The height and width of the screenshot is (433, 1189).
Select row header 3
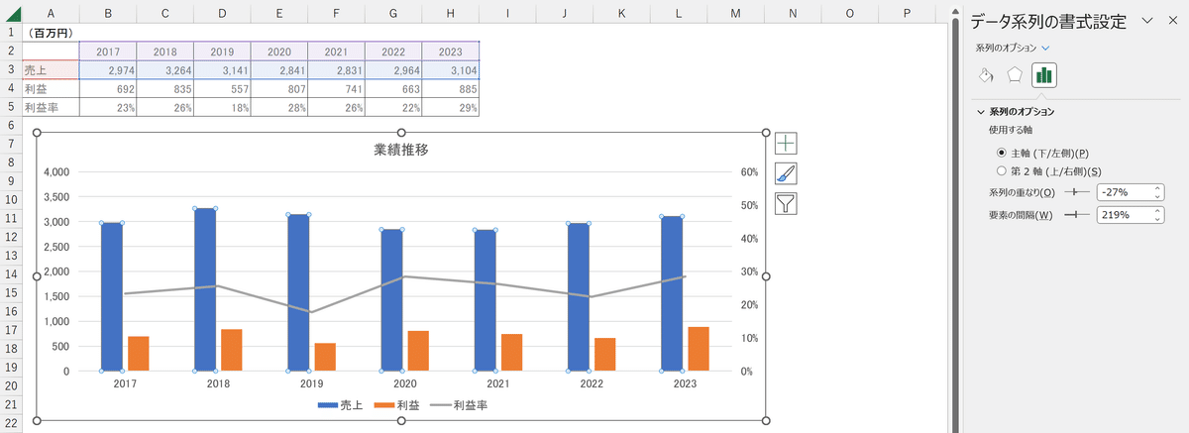[x=10, y=69]
